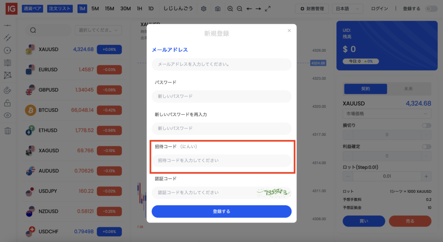Focus the password re-entry field
443x242 pixels.
click(221, 129)
